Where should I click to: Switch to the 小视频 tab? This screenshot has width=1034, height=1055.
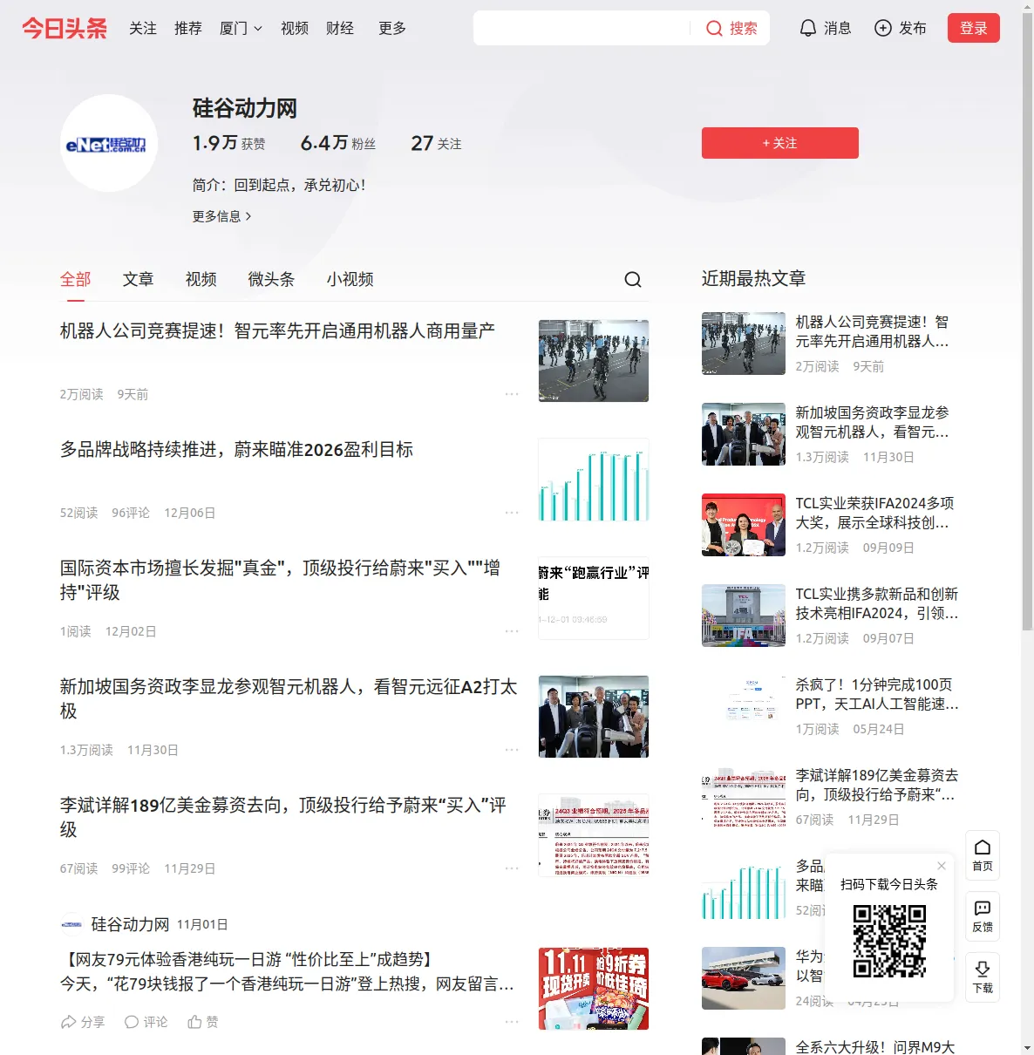click(x=350, y=279)
